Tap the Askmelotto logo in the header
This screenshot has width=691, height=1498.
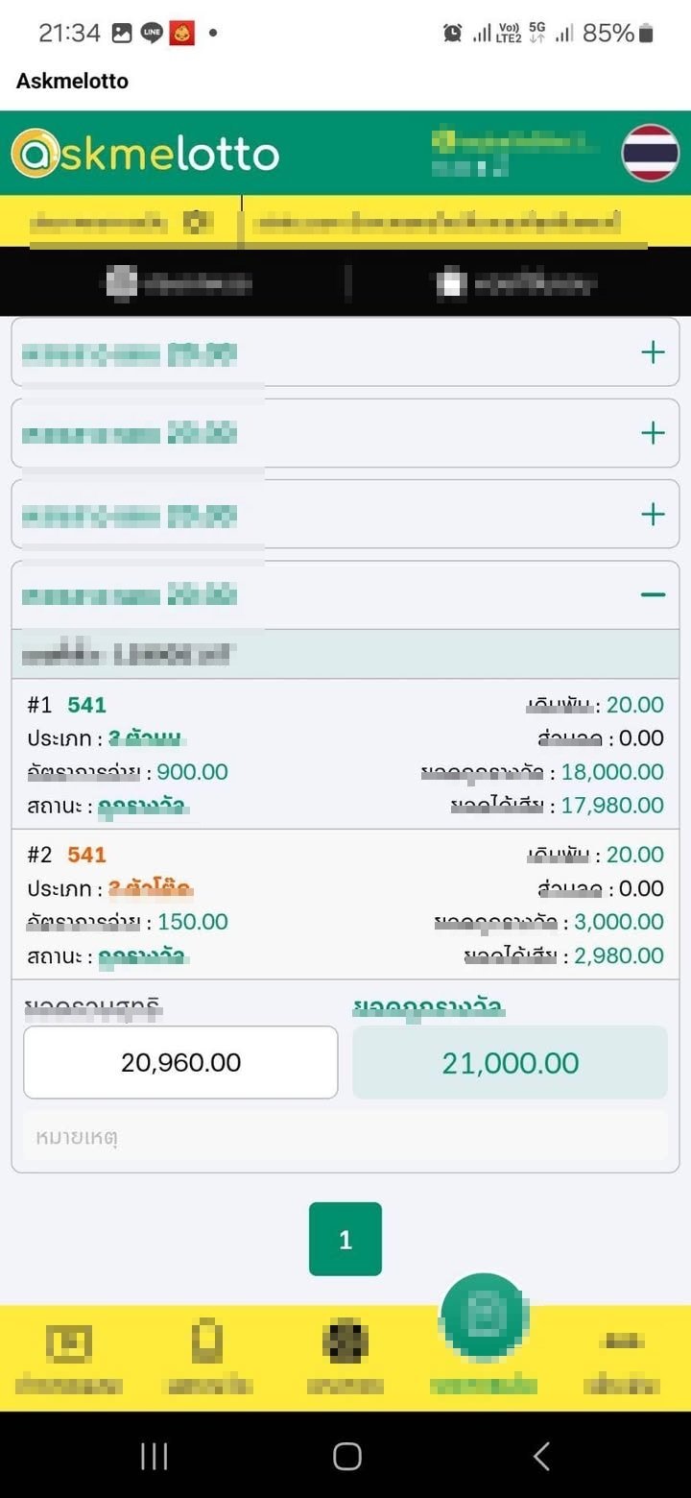(145, 154)
